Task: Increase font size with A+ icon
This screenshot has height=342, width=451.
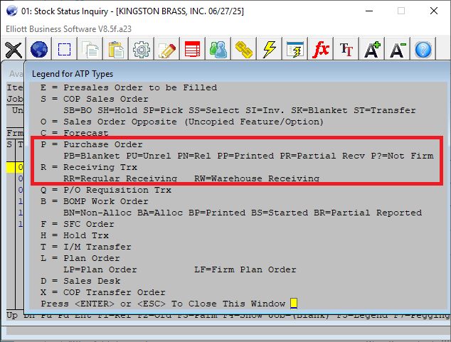Action: coord(372,50)
